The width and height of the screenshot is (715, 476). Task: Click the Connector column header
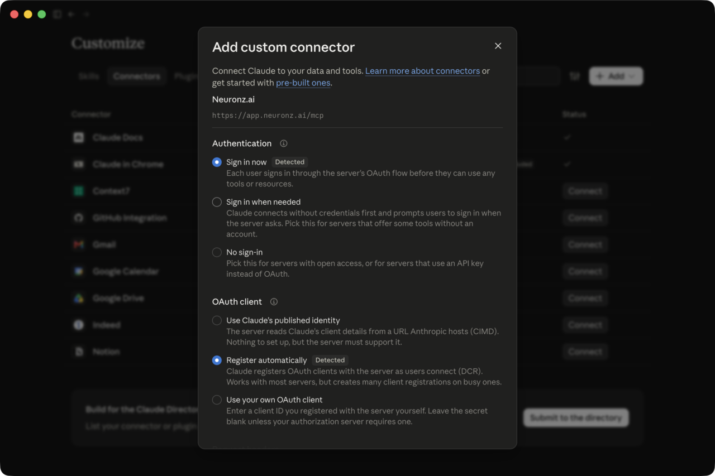click(x=91, y=114)
